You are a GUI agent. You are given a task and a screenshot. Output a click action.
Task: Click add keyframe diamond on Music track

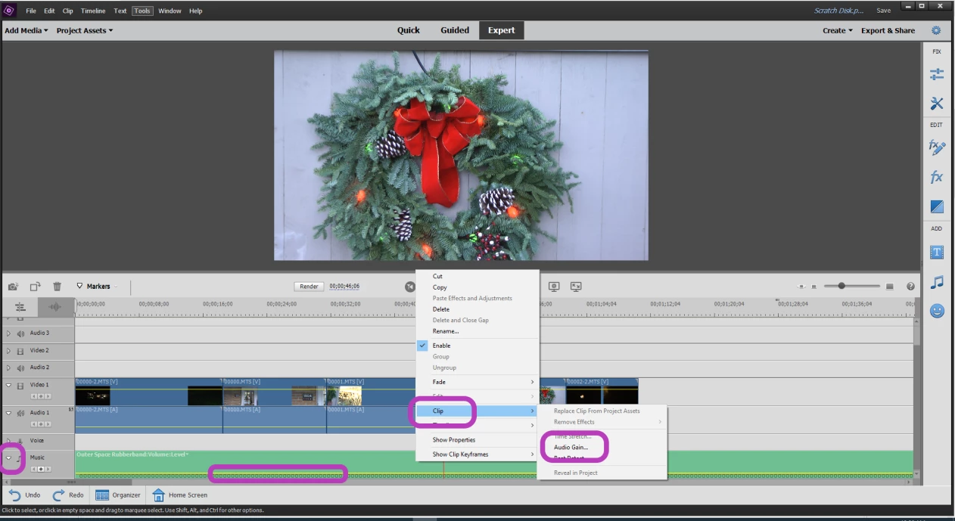(x=41, y=469)
